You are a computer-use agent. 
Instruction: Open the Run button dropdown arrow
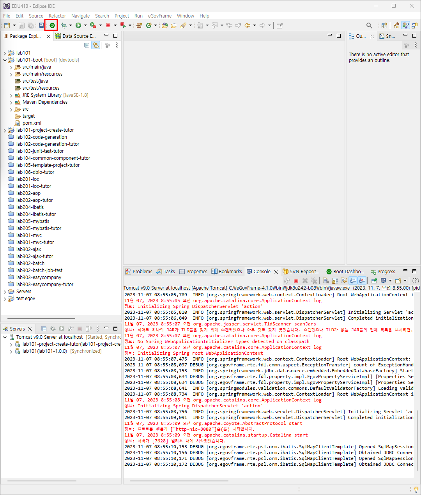85,25
